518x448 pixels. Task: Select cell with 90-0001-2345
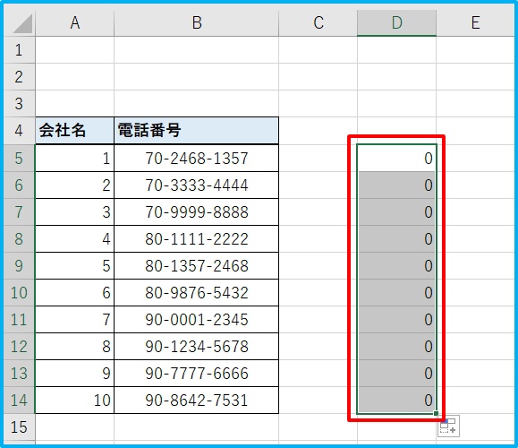point(197,320)
